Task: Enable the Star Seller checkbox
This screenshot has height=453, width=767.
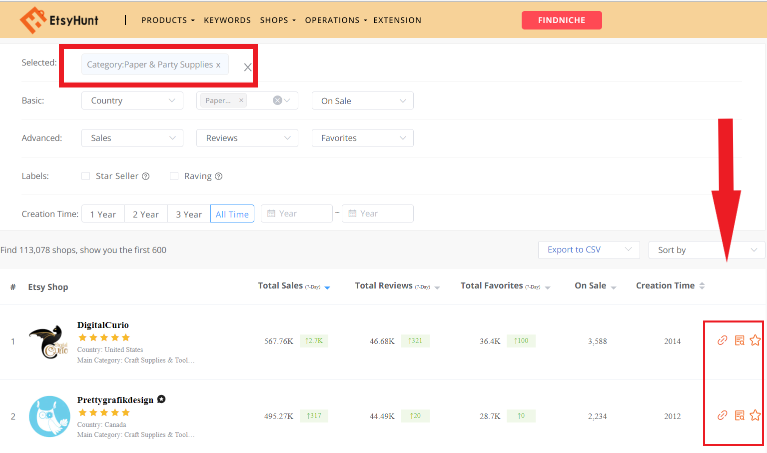Action: click(x=86, y=176)
